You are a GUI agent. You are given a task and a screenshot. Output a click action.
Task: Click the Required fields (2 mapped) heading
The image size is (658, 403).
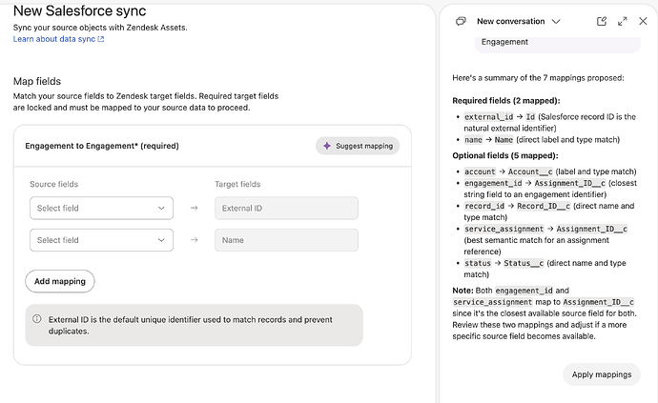click(506, 101)
